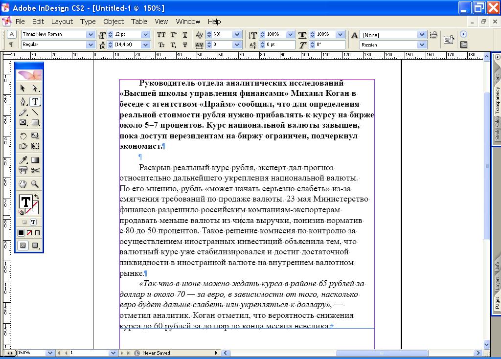This screenshot has height=359, width=501.
Task: Open the Table menu
Action: [x=139, y=22]
